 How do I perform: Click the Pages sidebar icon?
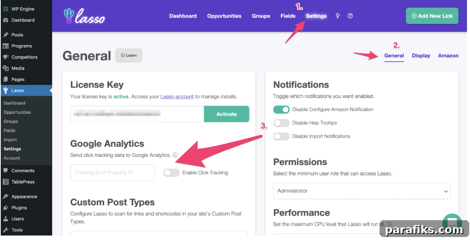pyautogui.click(x=6, y=79)
